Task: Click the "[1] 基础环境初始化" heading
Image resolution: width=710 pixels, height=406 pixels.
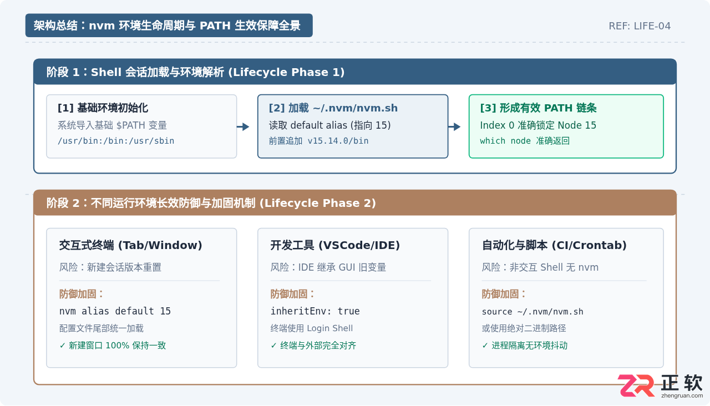Action: click(x=103, y=108)
